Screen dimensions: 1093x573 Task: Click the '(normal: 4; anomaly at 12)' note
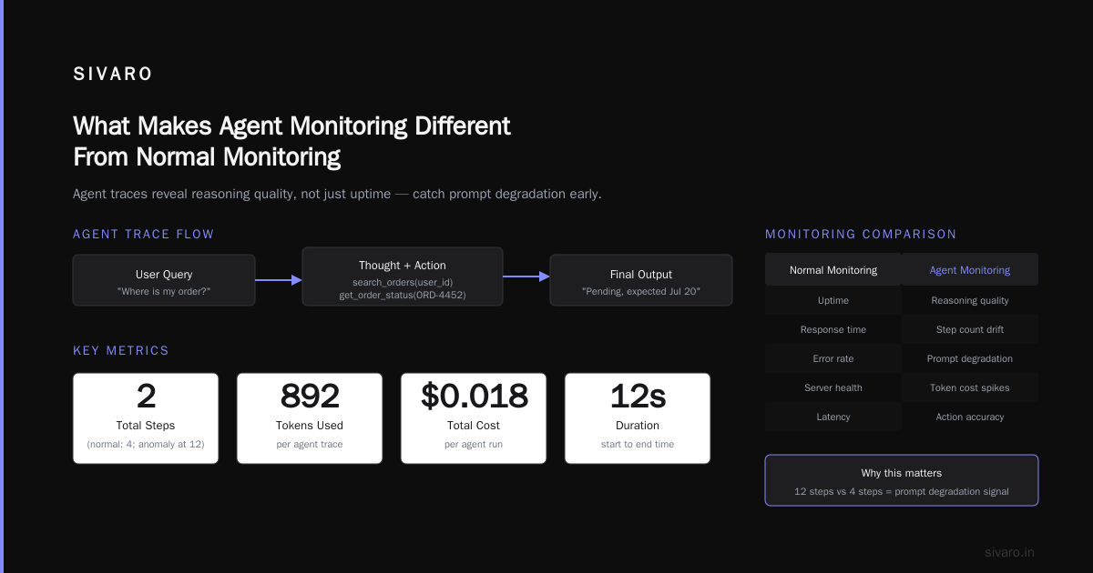[146, 444]
